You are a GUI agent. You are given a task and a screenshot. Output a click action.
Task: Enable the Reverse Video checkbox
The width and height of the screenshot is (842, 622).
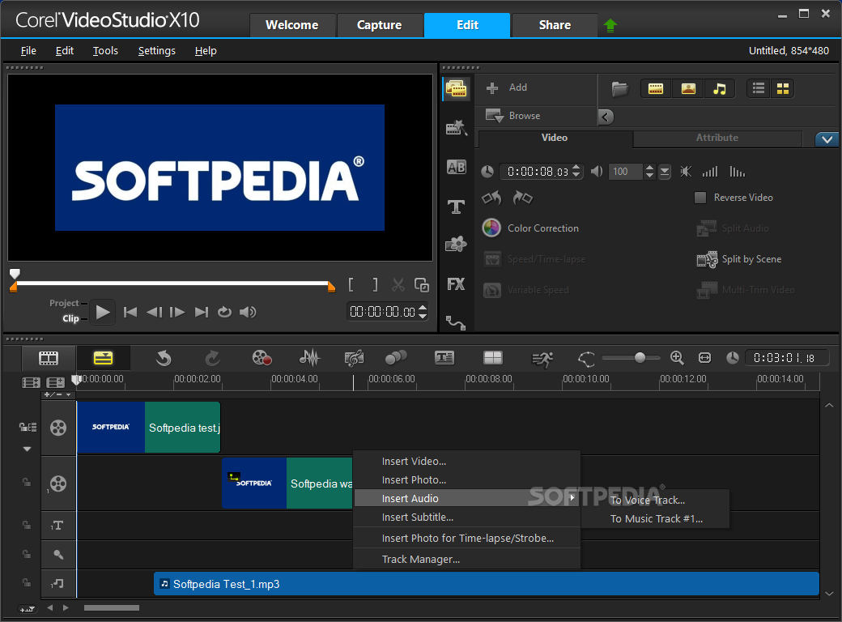pyautogui.click(x=700, y=198)
